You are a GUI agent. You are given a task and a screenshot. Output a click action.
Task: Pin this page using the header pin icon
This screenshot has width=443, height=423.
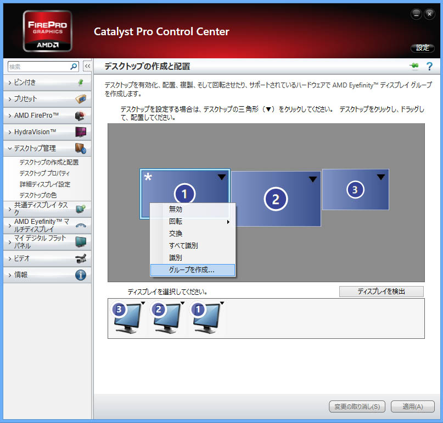pyautogui.click(x=414, y=66)
